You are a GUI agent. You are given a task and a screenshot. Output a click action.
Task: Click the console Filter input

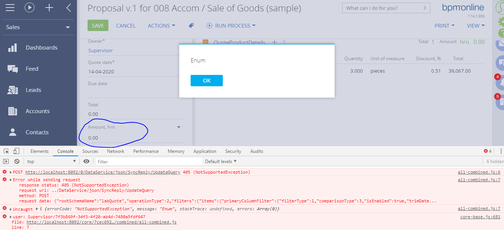[148, 161]
